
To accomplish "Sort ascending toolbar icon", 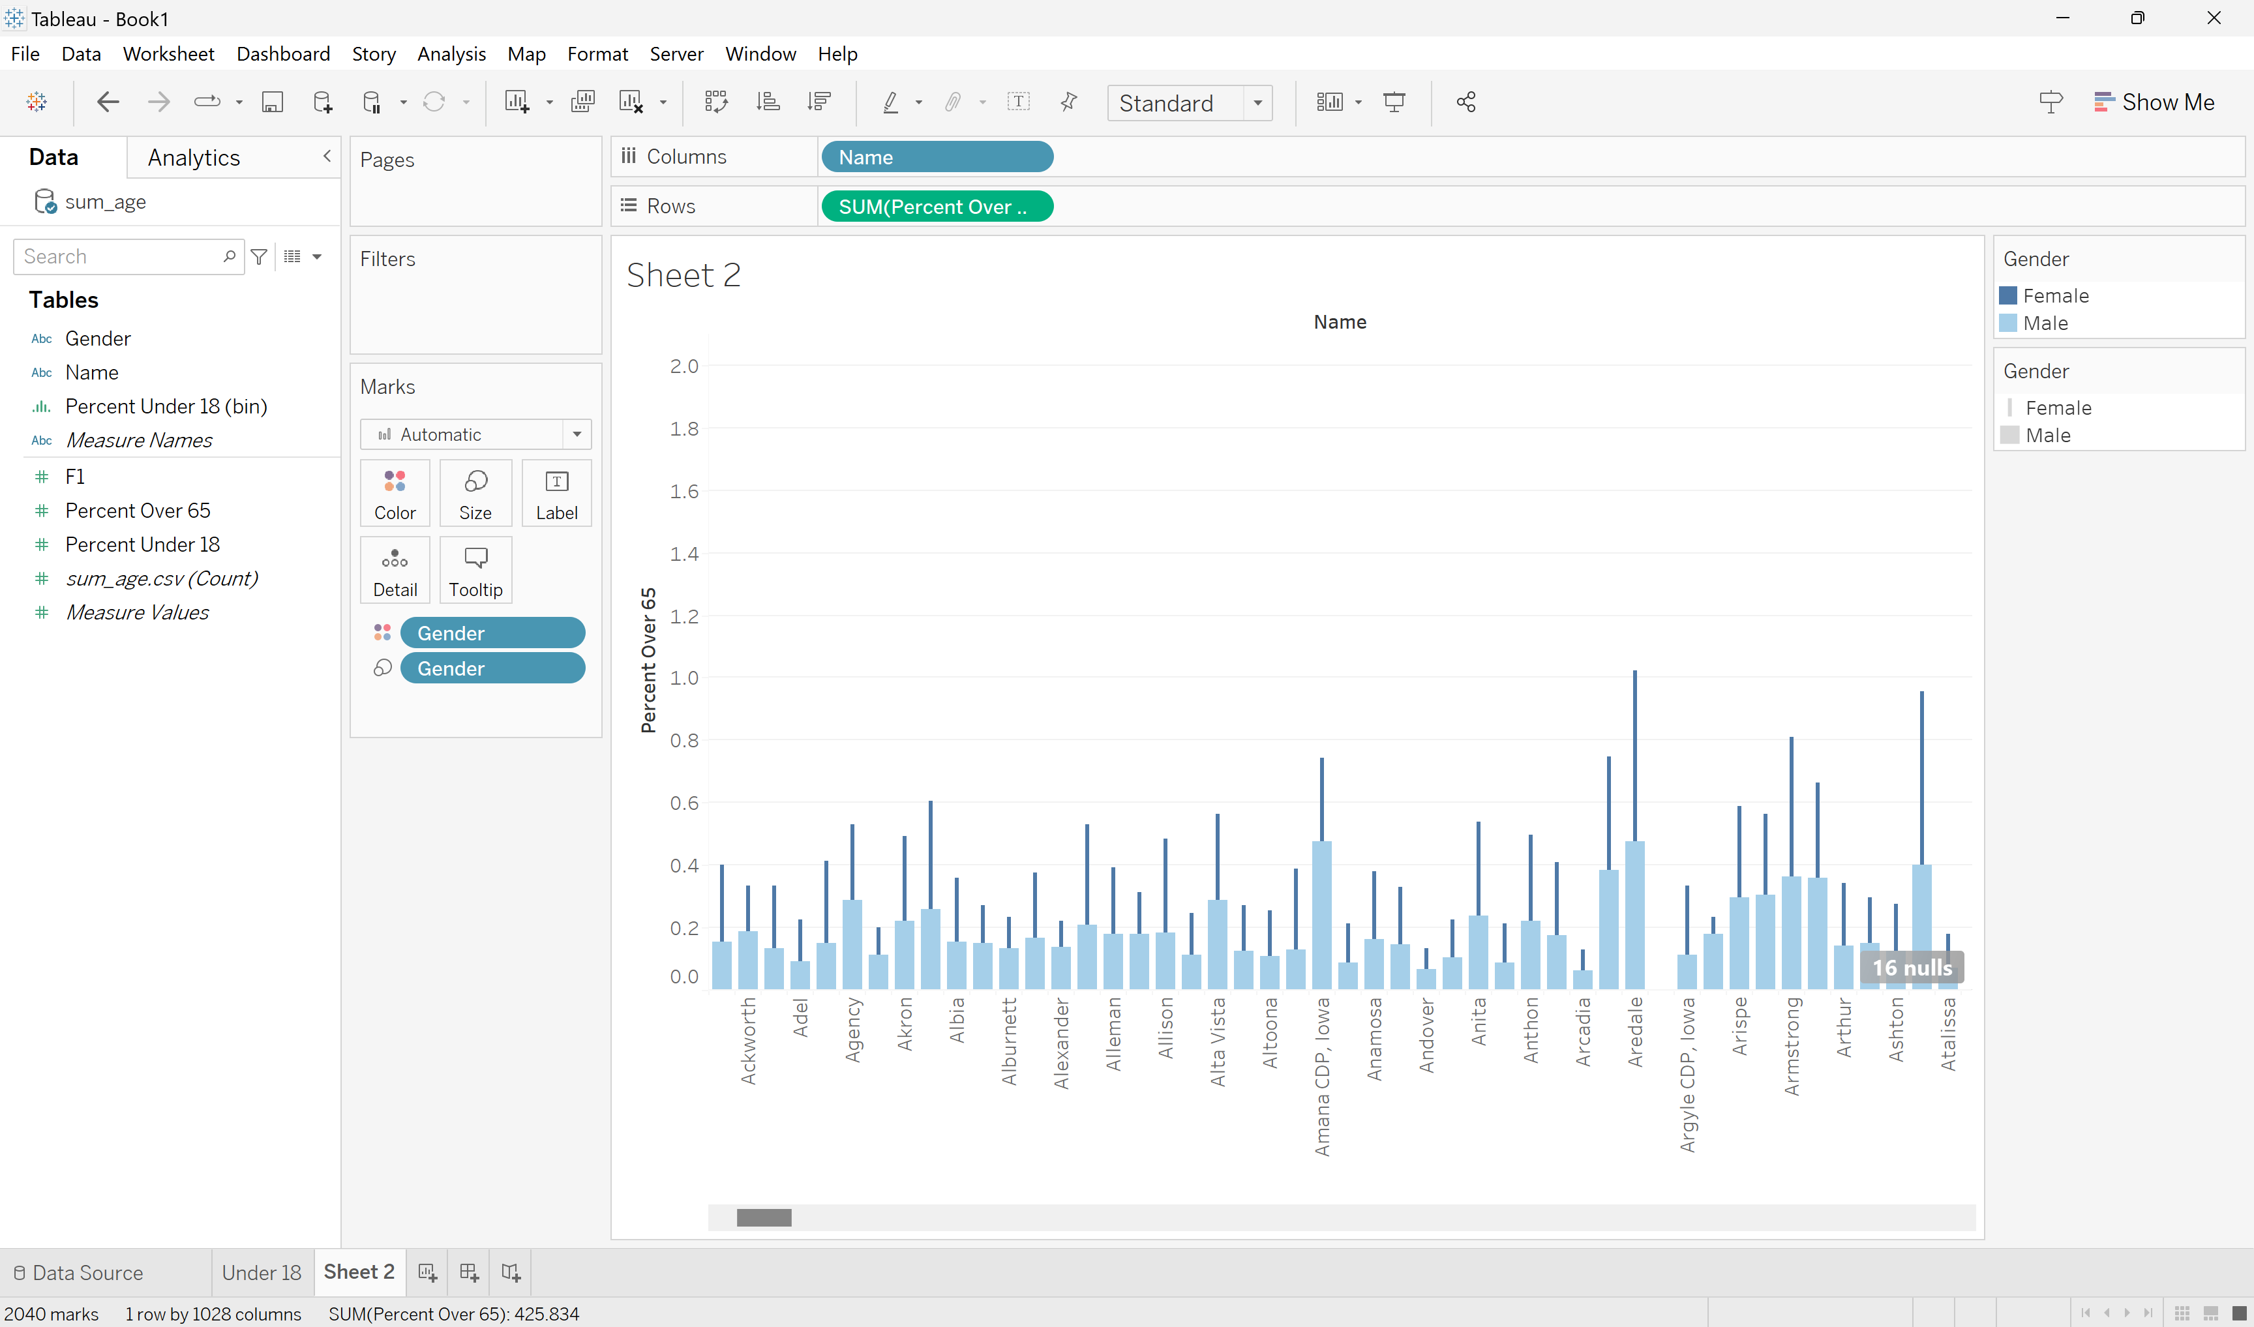I will coord(768,102).
